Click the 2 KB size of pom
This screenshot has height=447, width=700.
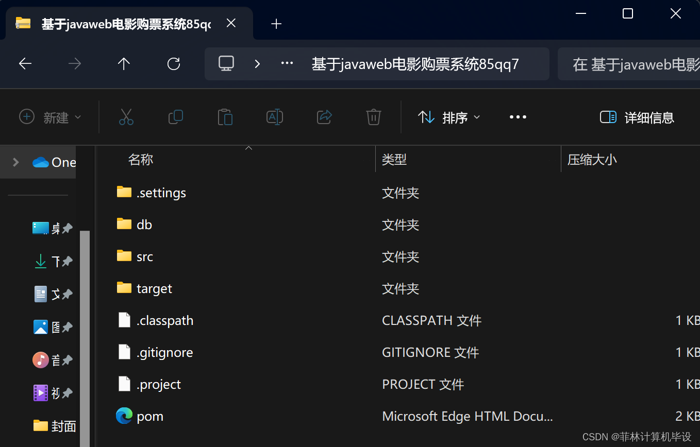click(687, 417)
